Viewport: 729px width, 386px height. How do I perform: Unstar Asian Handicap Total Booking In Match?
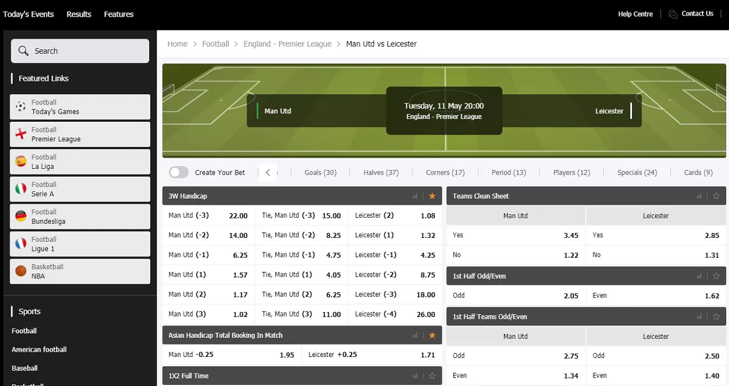pyautogui.click(x=432, y=336)
